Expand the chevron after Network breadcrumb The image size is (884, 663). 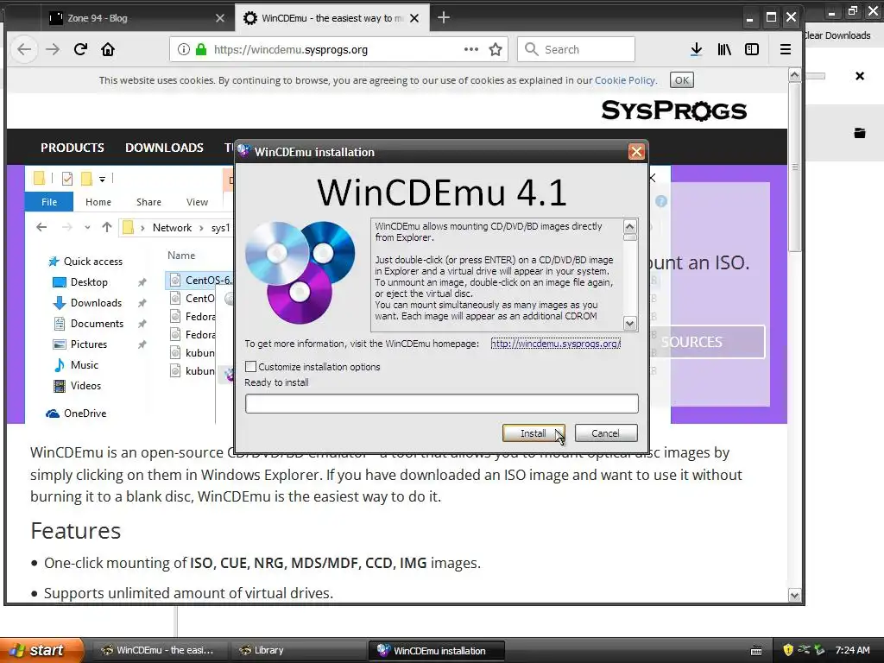click(x=201, y=228)
